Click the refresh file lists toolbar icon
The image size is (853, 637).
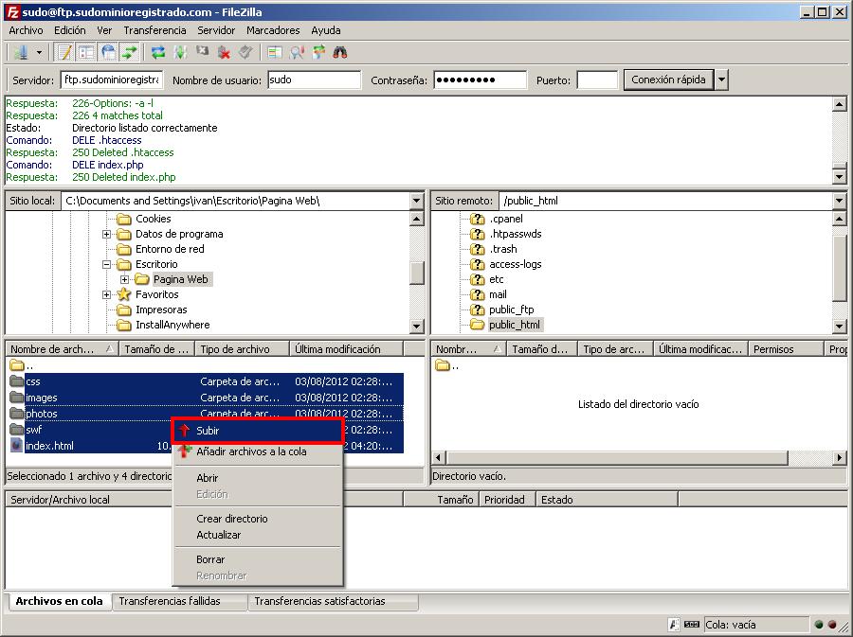[x=157, y=52]
